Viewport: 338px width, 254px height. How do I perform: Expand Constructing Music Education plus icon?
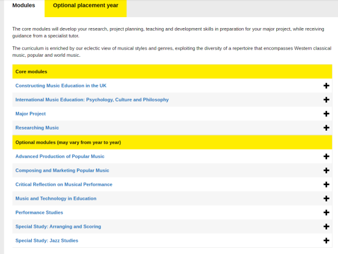click(x=326, y=85)
